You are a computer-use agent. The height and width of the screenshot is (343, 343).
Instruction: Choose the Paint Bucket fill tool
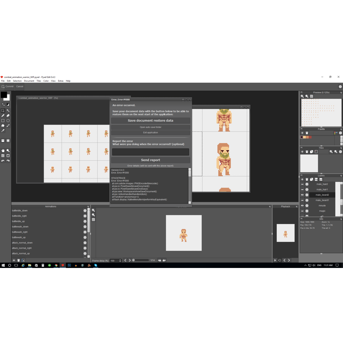[x=3, y=126]
